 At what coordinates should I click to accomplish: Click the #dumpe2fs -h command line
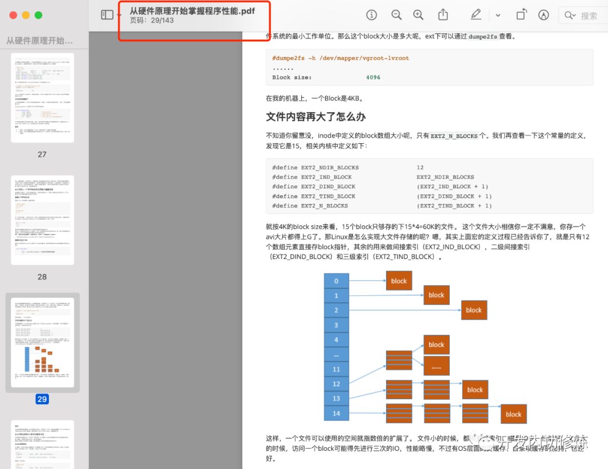[x=341, y=58]
